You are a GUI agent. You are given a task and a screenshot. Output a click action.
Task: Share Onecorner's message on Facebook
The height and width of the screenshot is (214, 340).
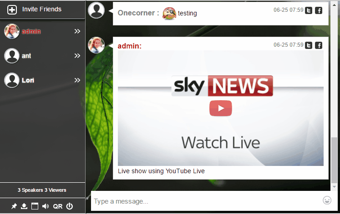[x=319, y=10]
